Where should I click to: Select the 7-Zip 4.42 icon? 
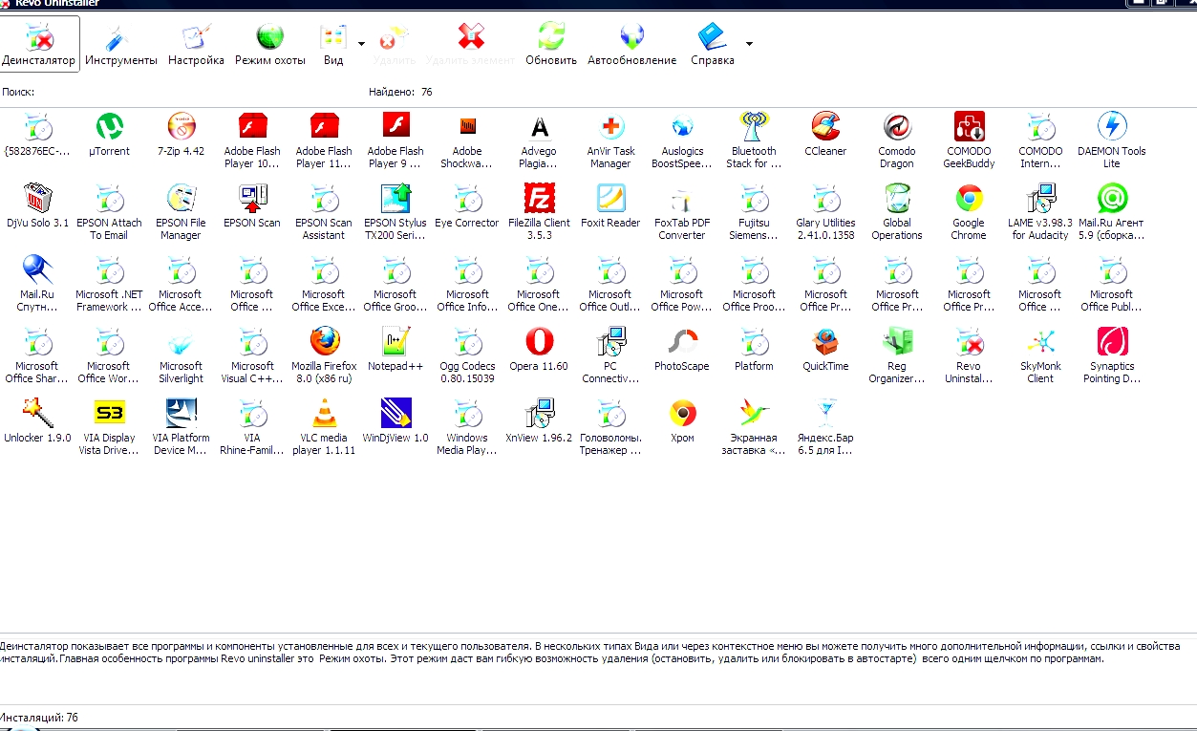182,126
